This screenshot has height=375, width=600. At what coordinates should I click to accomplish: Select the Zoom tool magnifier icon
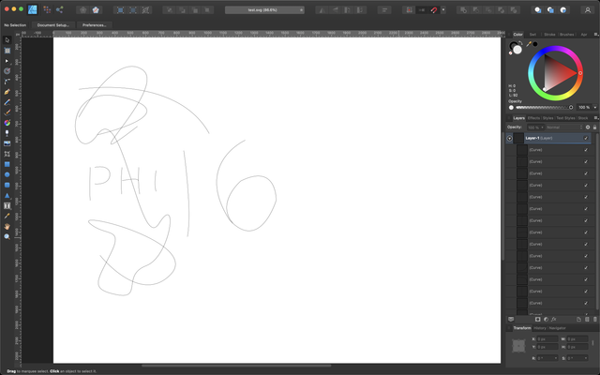[x=7, y=236]
